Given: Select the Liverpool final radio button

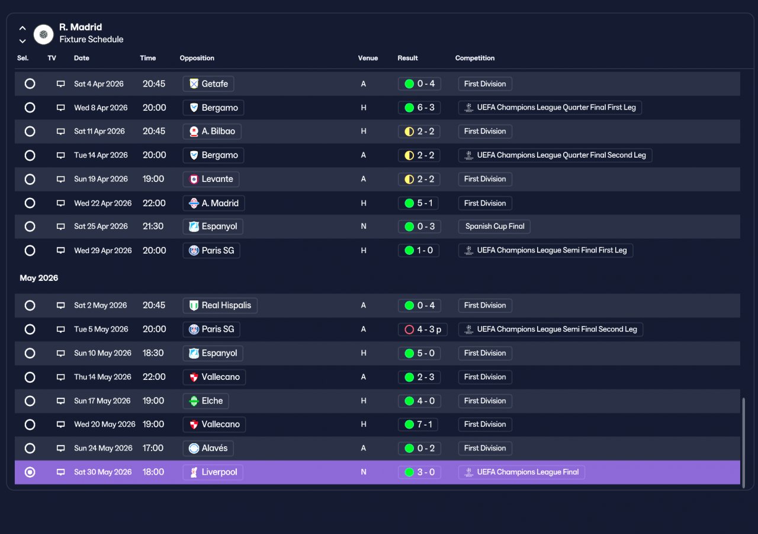Looking at the screenshot, I should pos(30,472).
